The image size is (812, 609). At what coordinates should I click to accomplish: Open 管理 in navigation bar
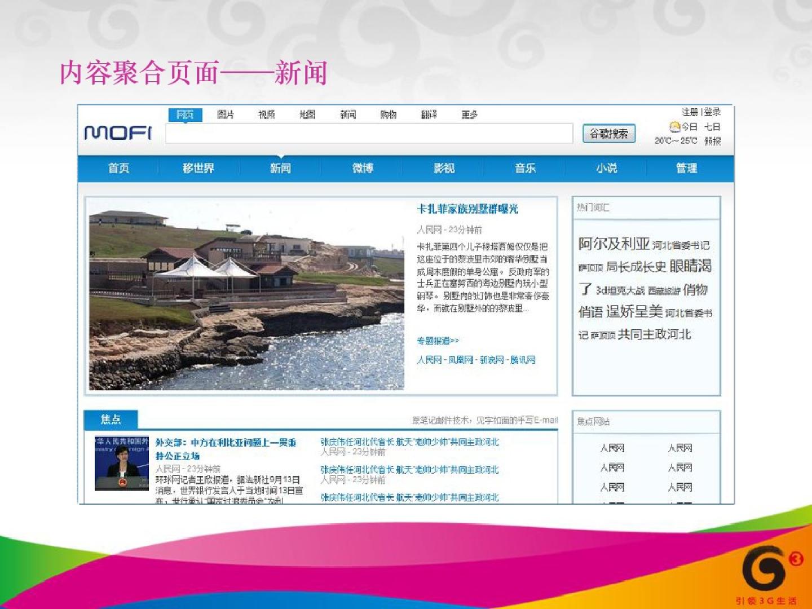tap(686, 168)
